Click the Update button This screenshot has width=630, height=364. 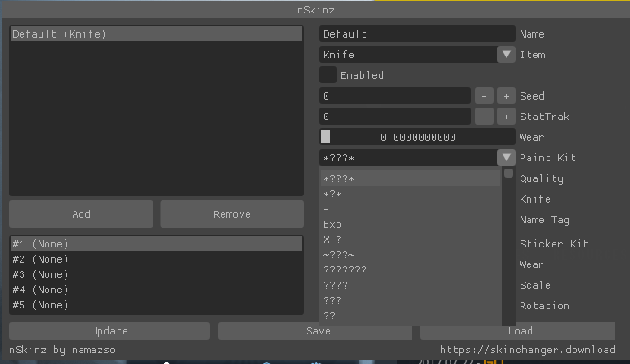tap(109, 331)
